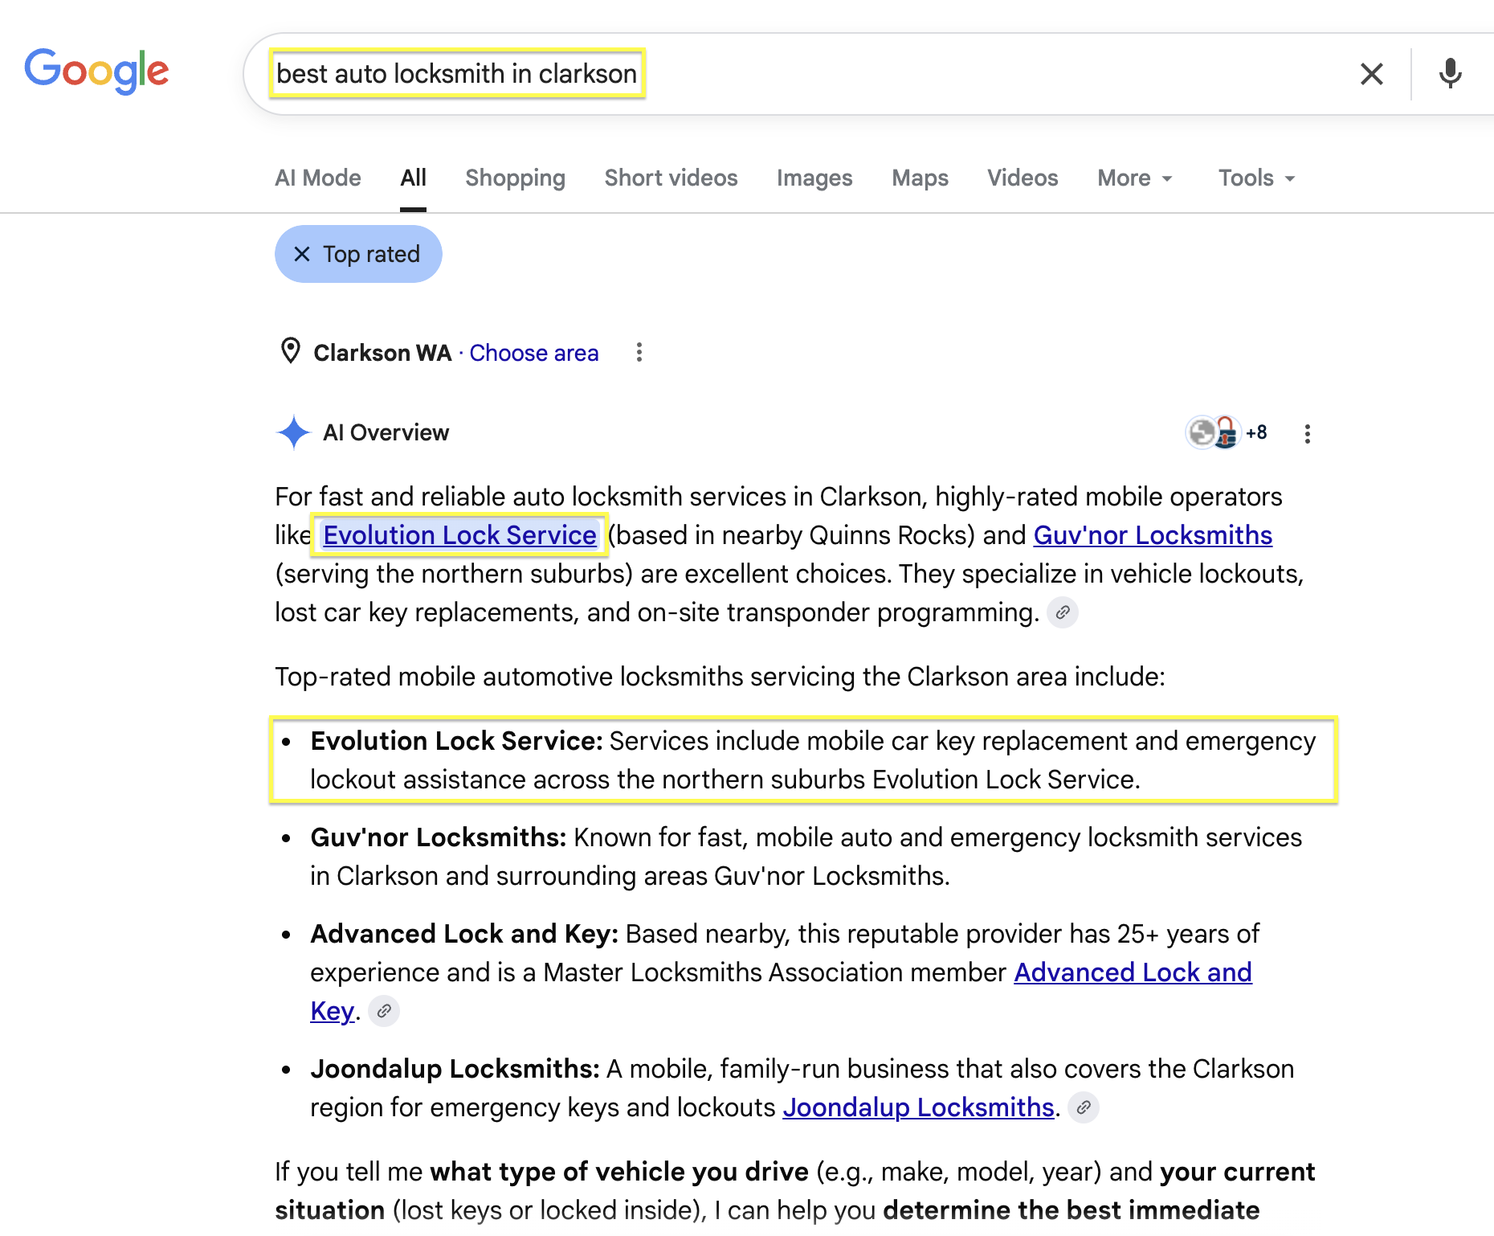Open citation link icon after Joondalup Locksmiths
The height and width of the screenshot is (1236, 1494).
pos(1084,1107)
